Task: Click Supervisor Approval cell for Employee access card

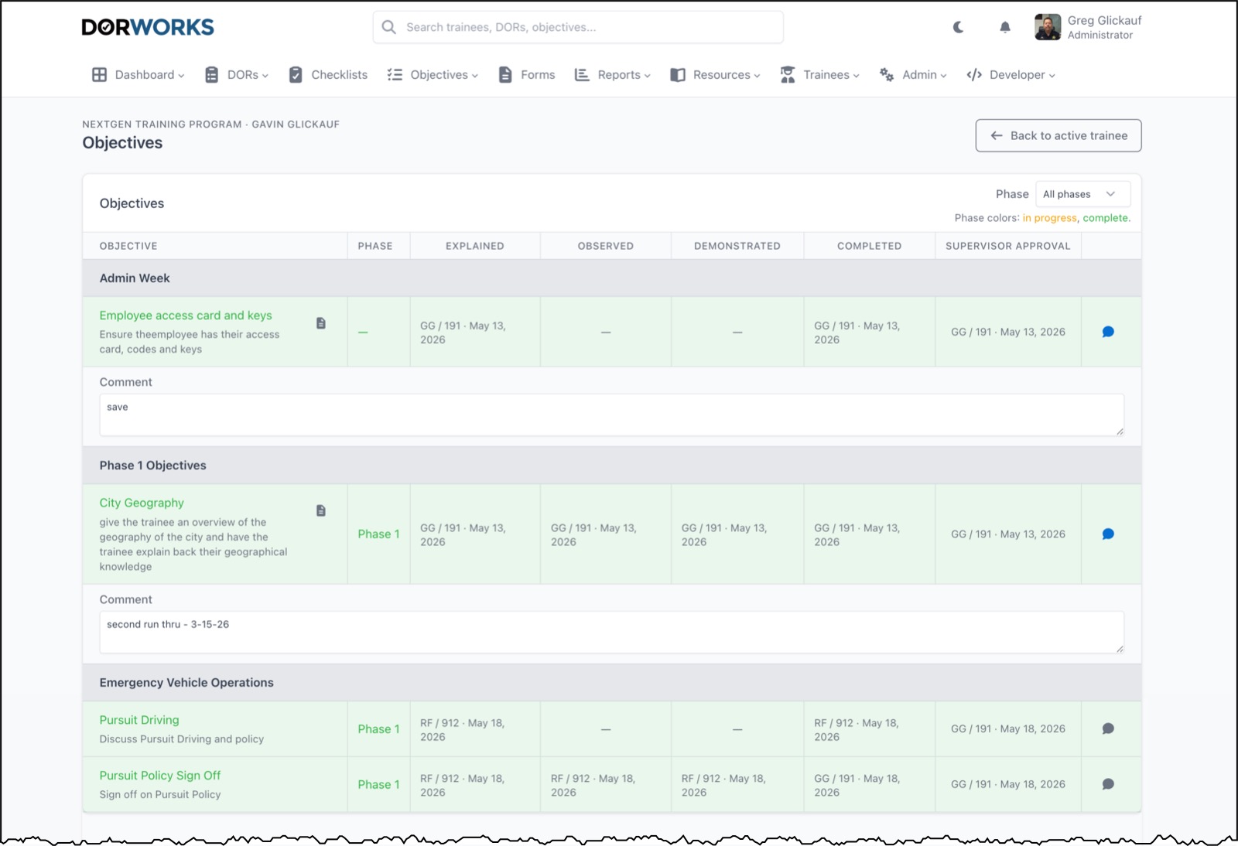Action: tap(1008, 332)
